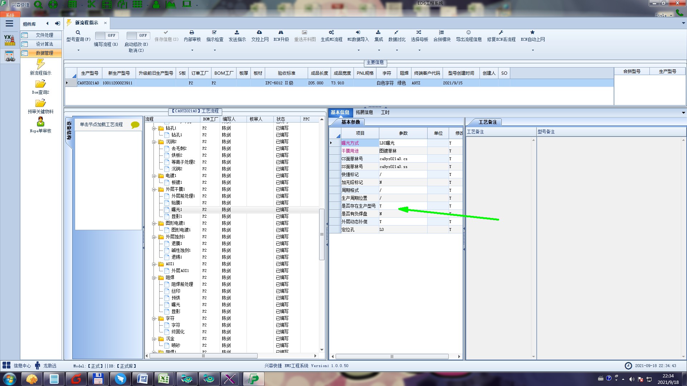The image size is (687, 386).
Task: Click the 生成MI流程 gears icon
Action: point(331,33)
